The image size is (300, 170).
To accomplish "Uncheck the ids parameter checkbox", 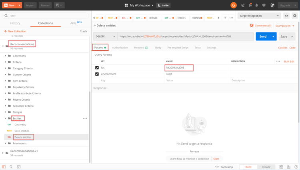I will click(97, 67).
